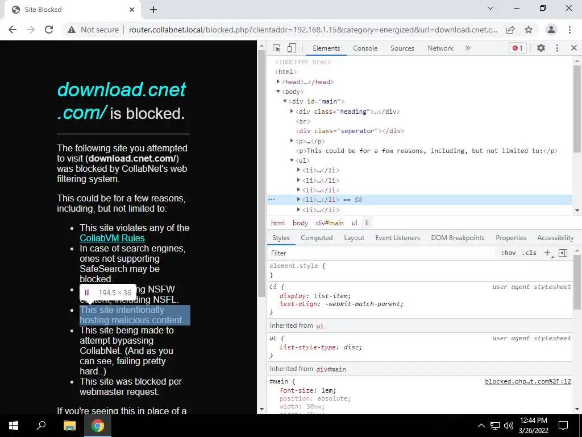The height and width of the screenshot is (437, 582).
Task: Toggle the .cls class editor button
Action: 529,253
